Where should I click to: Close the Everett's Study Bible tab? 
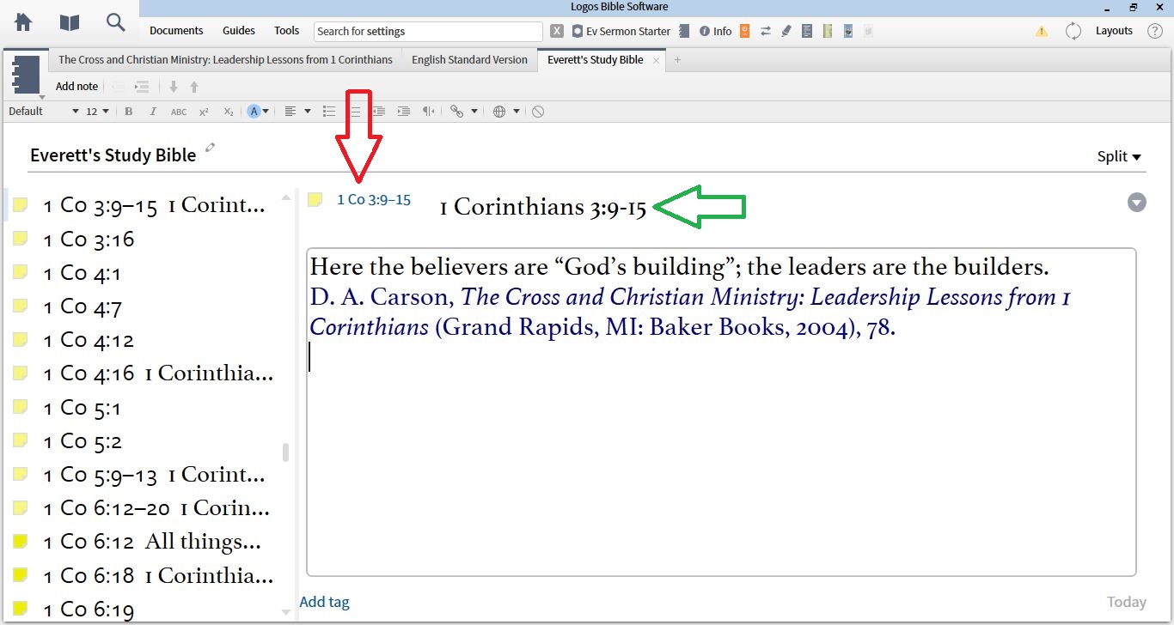pyautogui.click(x=657, y=60)
